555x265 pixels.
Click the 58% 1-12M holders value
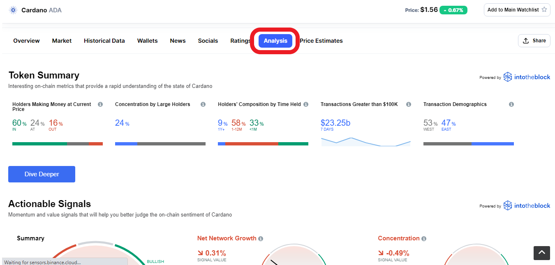(x=238, y=123)
